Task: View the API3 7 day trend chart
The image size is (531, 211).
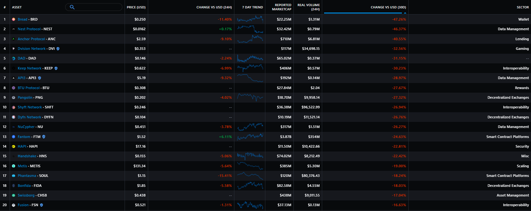Action: pyautogui.click(x=250, y=78)
